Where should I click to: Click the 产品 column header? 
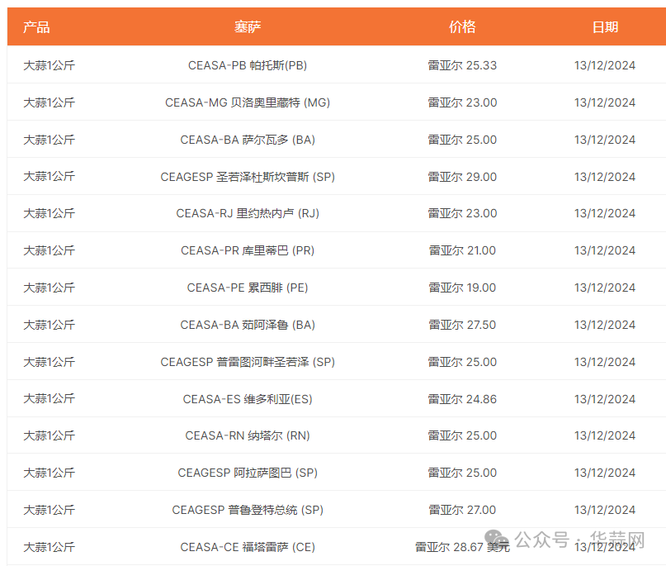(36, 27)
